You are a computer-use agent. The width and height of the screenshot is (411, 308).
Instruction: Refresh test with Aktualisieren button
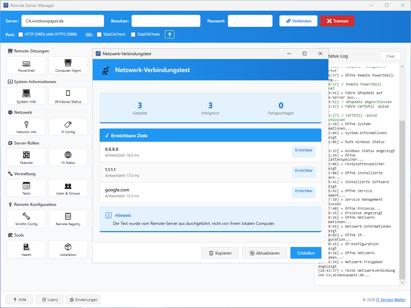point(264,253)
